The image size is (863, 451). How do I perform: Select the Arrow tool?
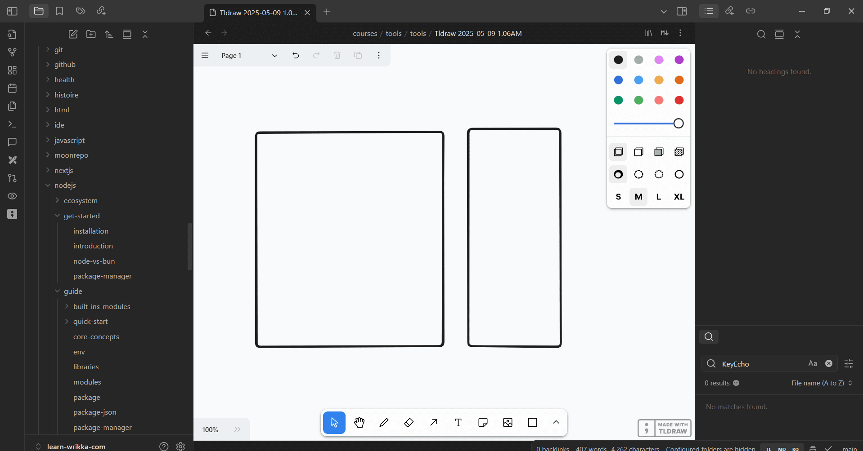point(433,423)
